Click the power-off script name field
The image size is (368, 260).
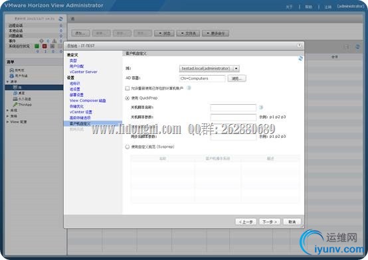pyautogui.click(x=233, y=107)
